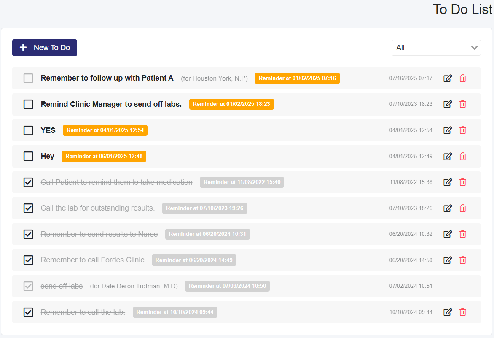Delete the 'Remember to call Fordes Clinic' task
The width and height of the screenshot is (494, 338).
462,260
